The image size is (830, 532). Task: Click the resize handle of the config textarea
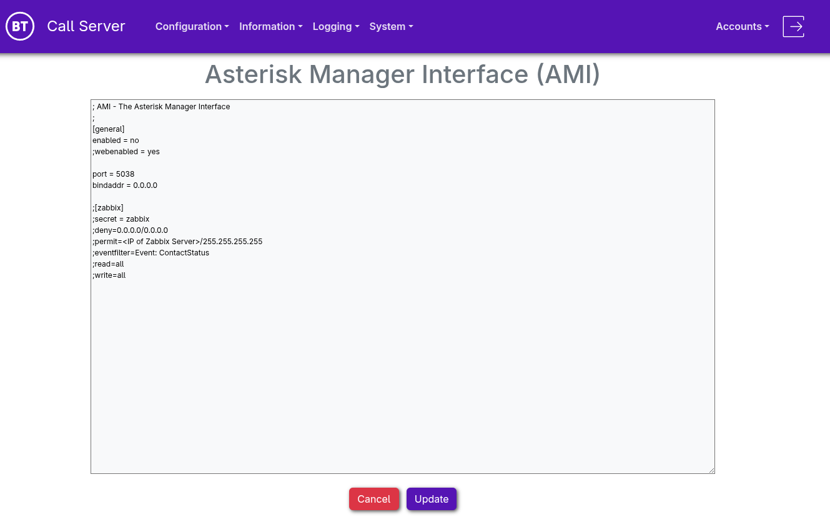click(x=711, y=470)
